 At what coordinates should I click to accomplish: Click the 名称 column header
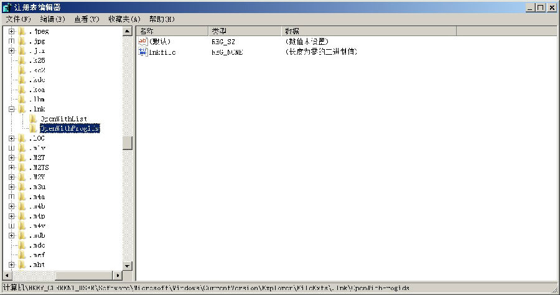pos(172,30)
